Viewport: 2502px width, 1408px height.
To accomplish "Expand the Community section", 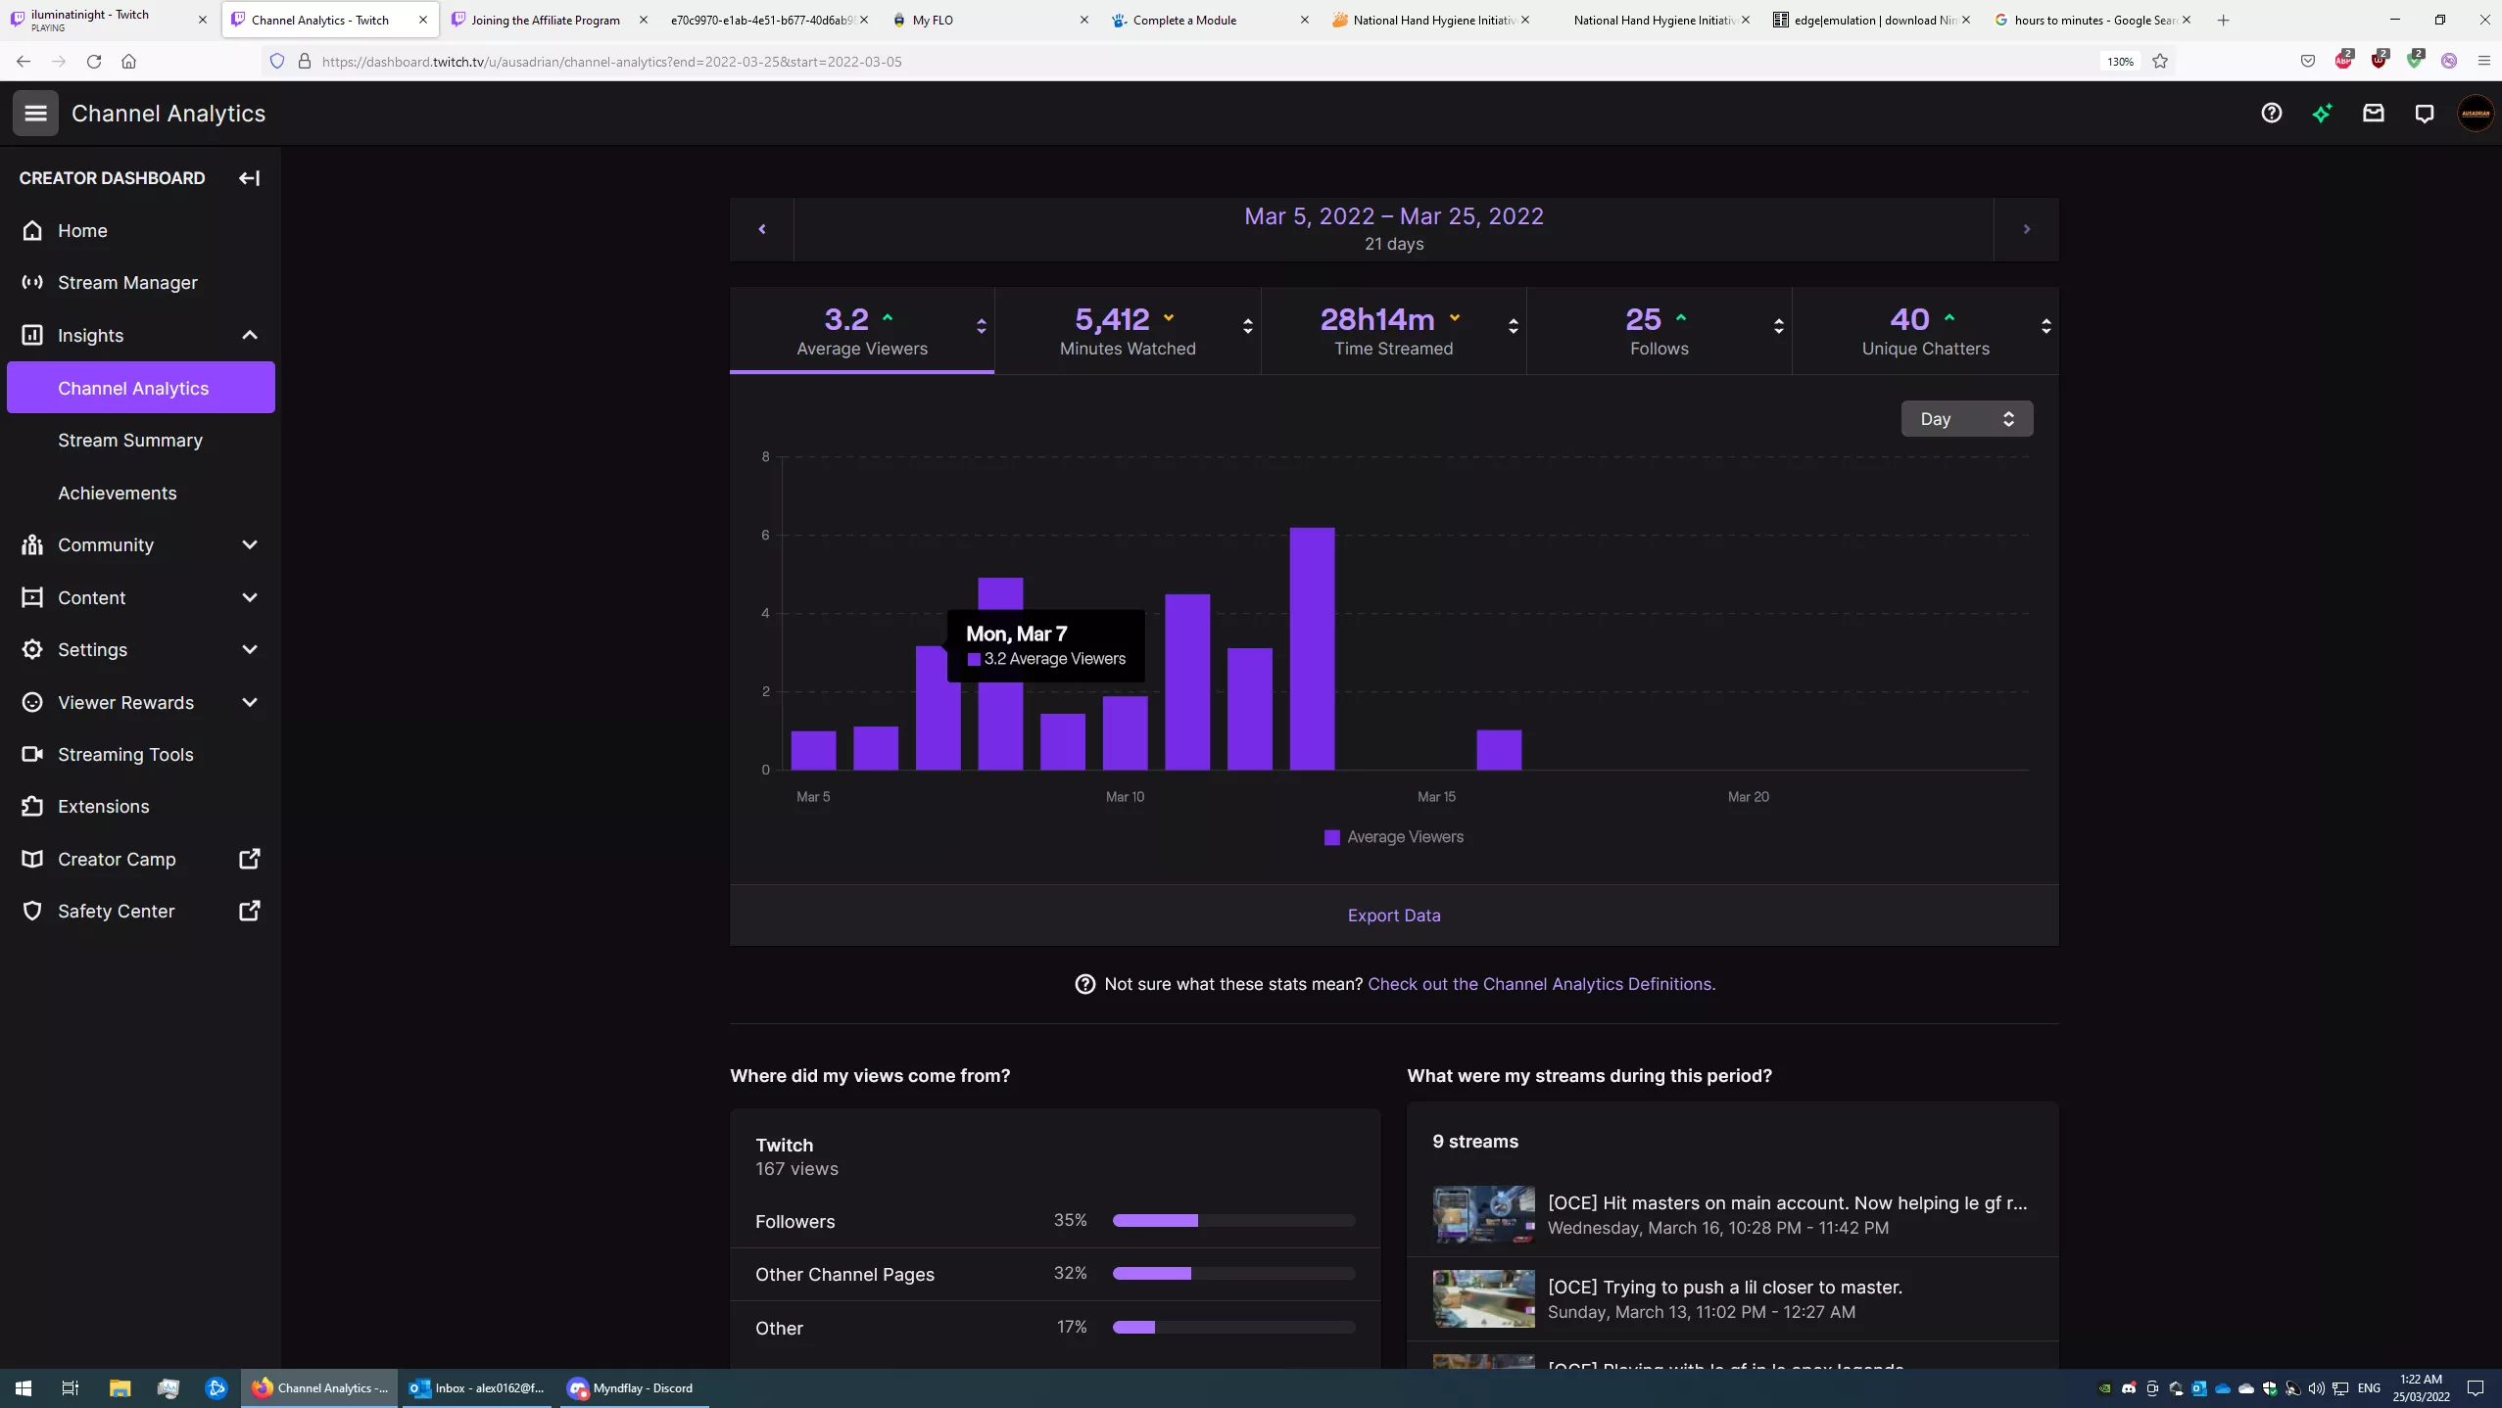I will 106,544.
